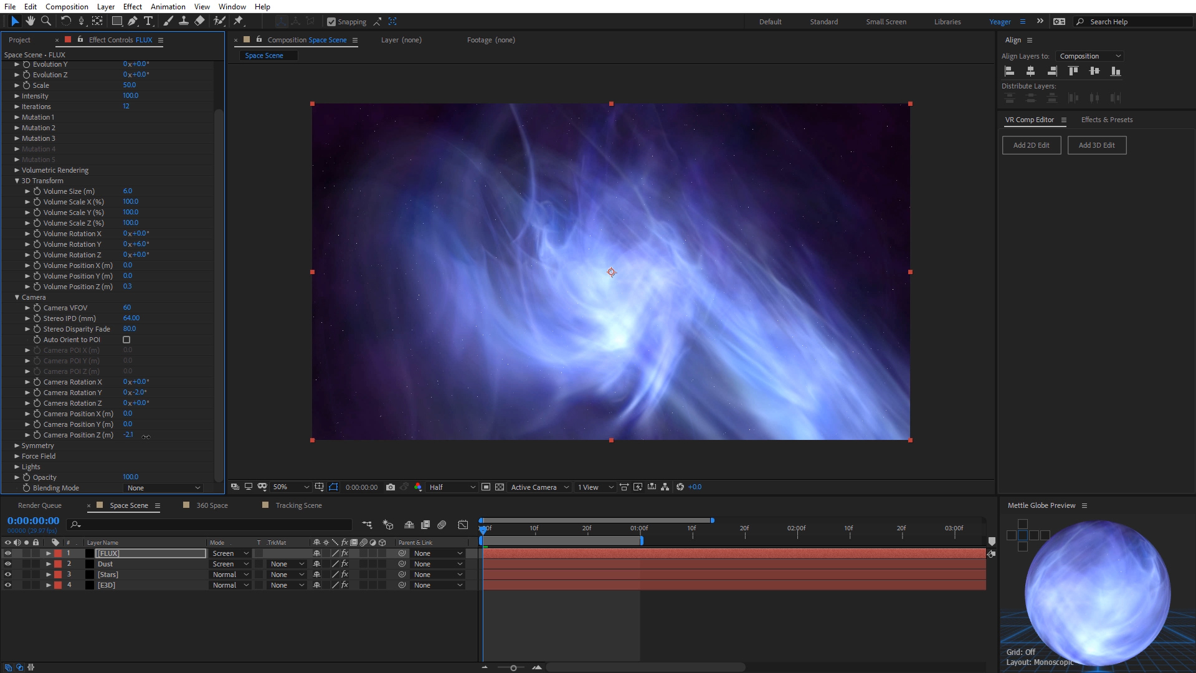Screen dimensions: 1196x673
Task: Select the Puppet Pin tool
Action: pyautogui.click(x=238, y=21)
